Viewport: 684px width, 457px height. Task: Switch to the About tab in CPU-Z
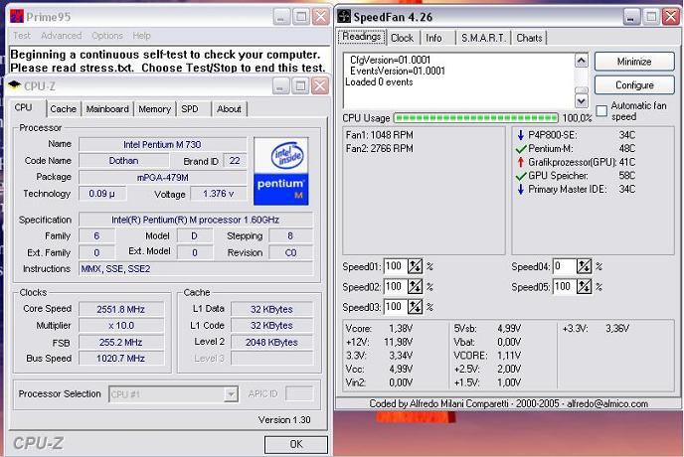[x=229, y=109]
